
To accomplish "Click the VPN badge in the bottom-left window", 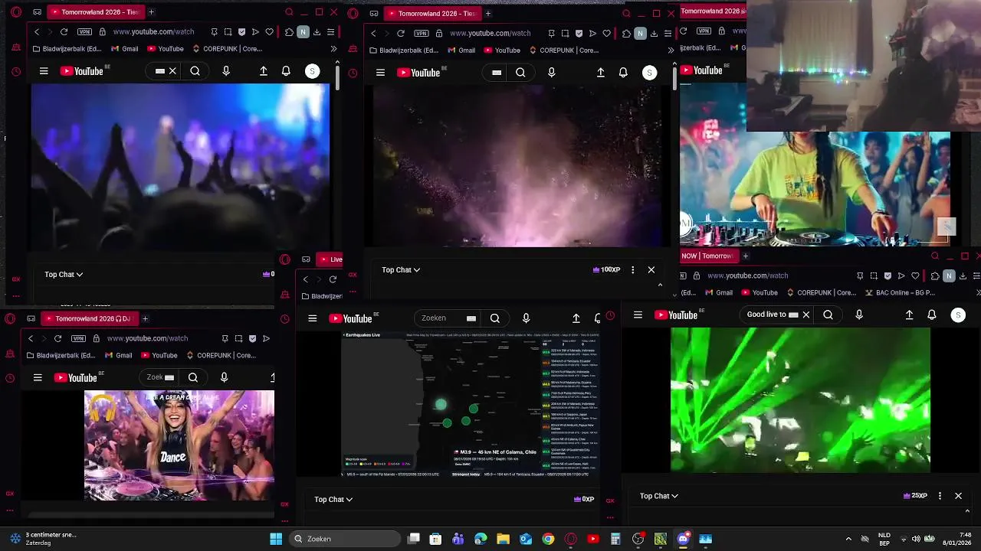I will pos(78,338).
